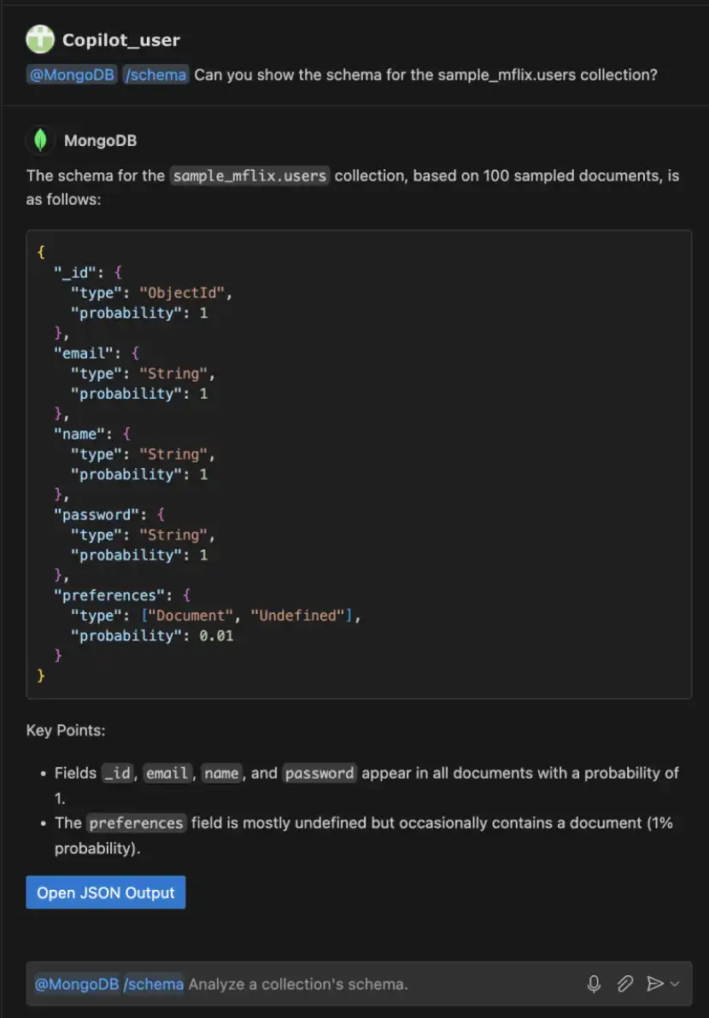The width and height of the screenshot is (709, 1018).
Task: Click the preferences inline code badge
Action: [137, 823]
